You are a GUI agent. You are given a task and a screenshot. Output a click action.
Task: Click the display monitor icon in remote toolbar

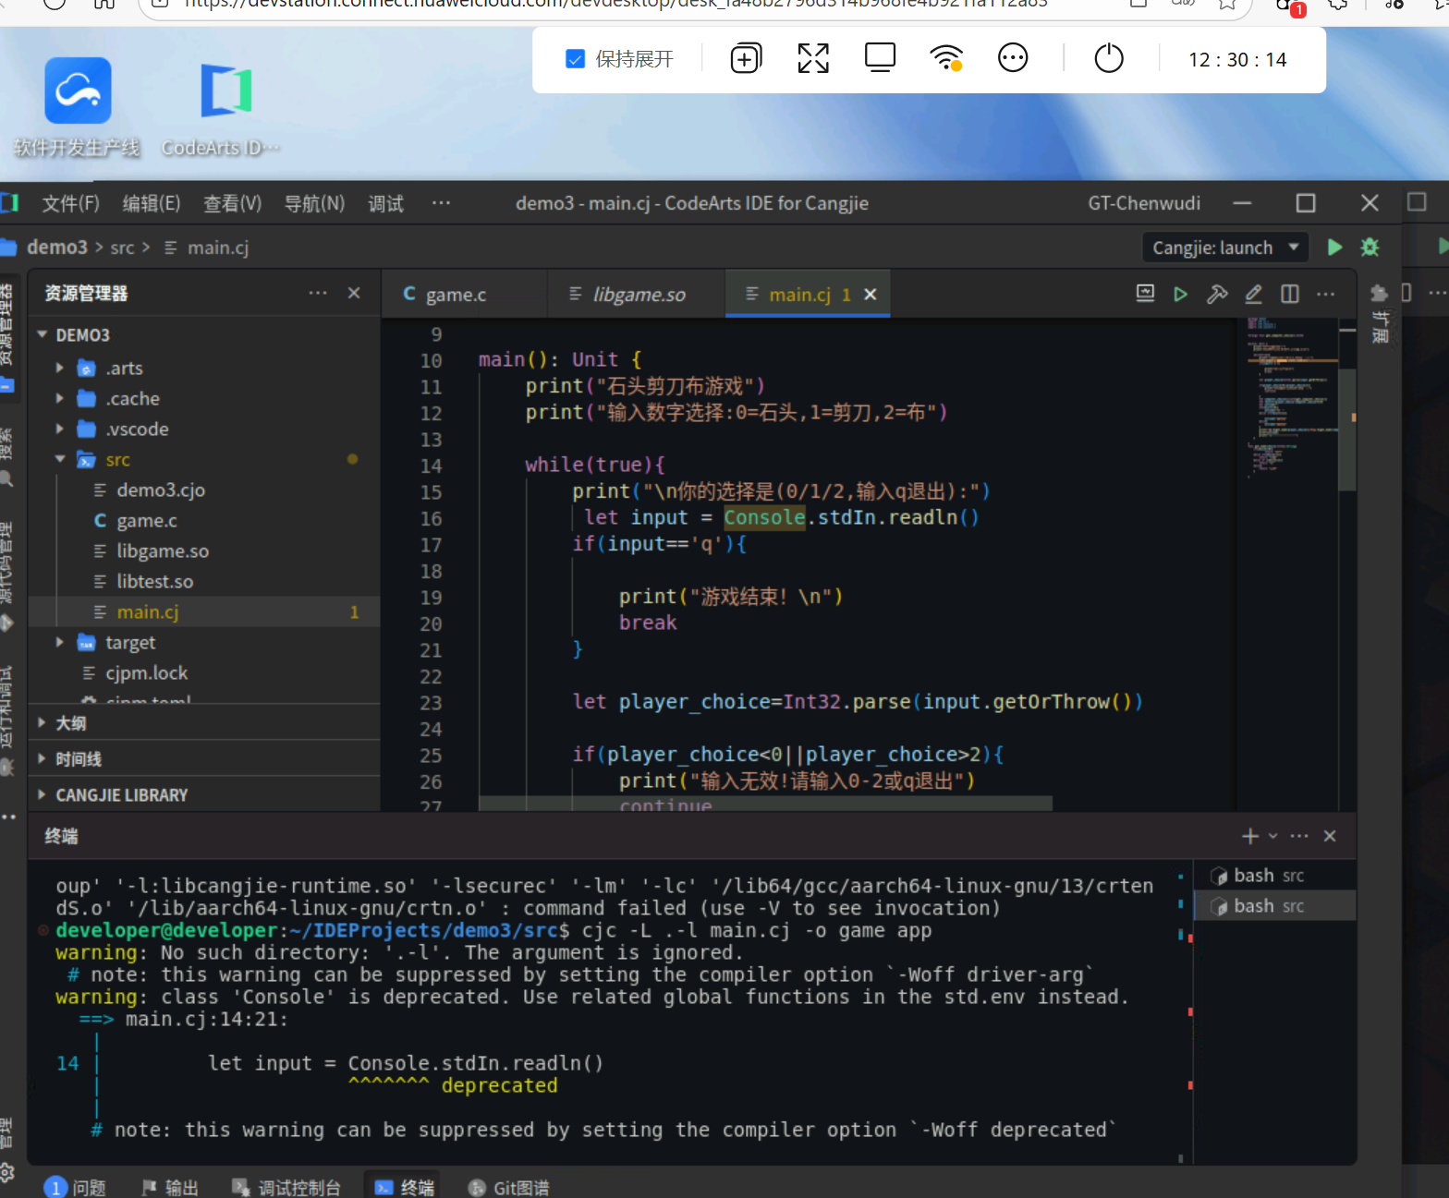pyautogui.click(x=880, y=58)
